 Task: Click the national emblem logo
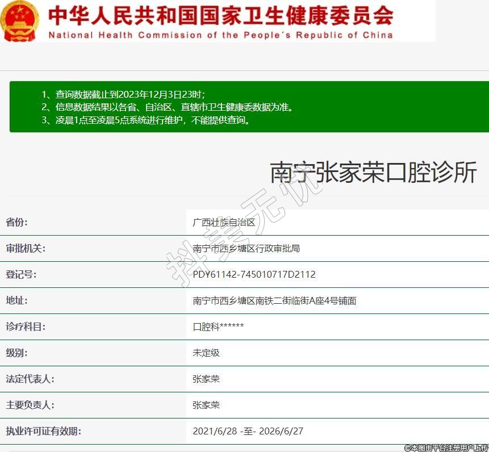click(x=20, y=21)
